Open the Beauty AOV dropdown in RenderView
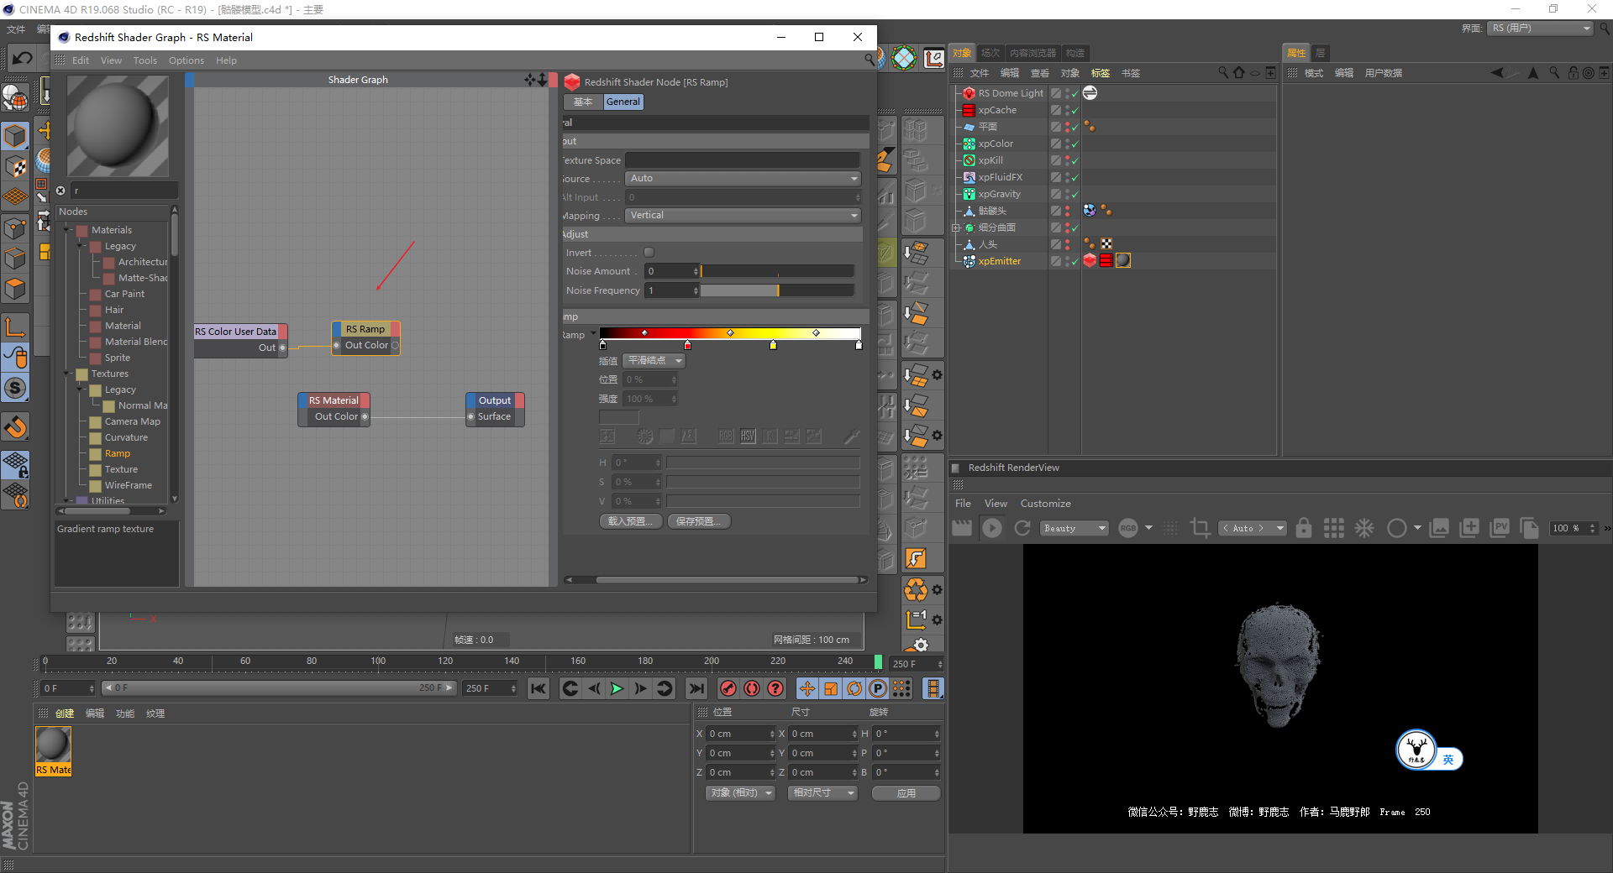The height and width of the screenshot is (873, 1613). 1074,528
